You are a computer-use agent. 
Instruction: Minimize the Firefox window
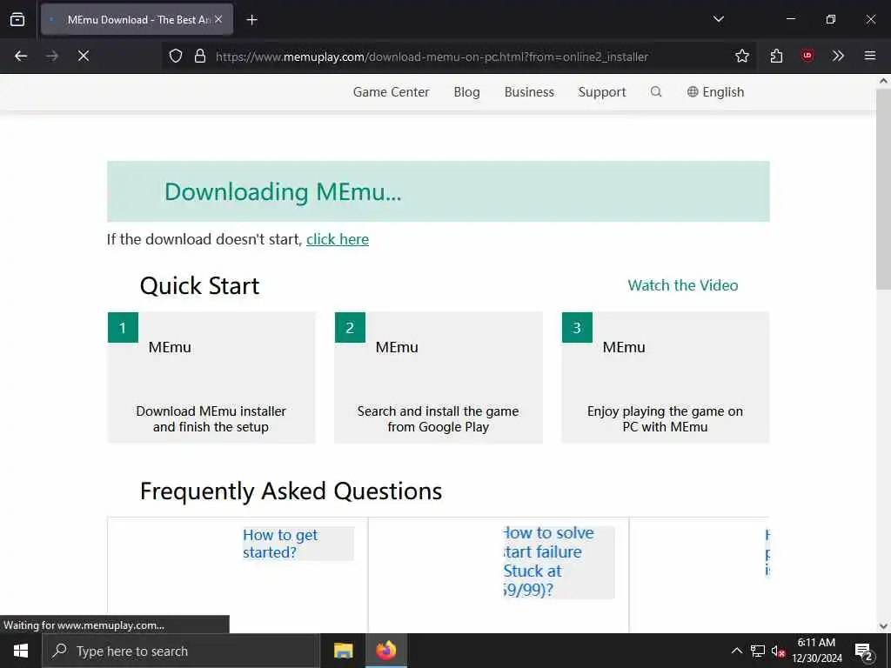coord(790,19)
